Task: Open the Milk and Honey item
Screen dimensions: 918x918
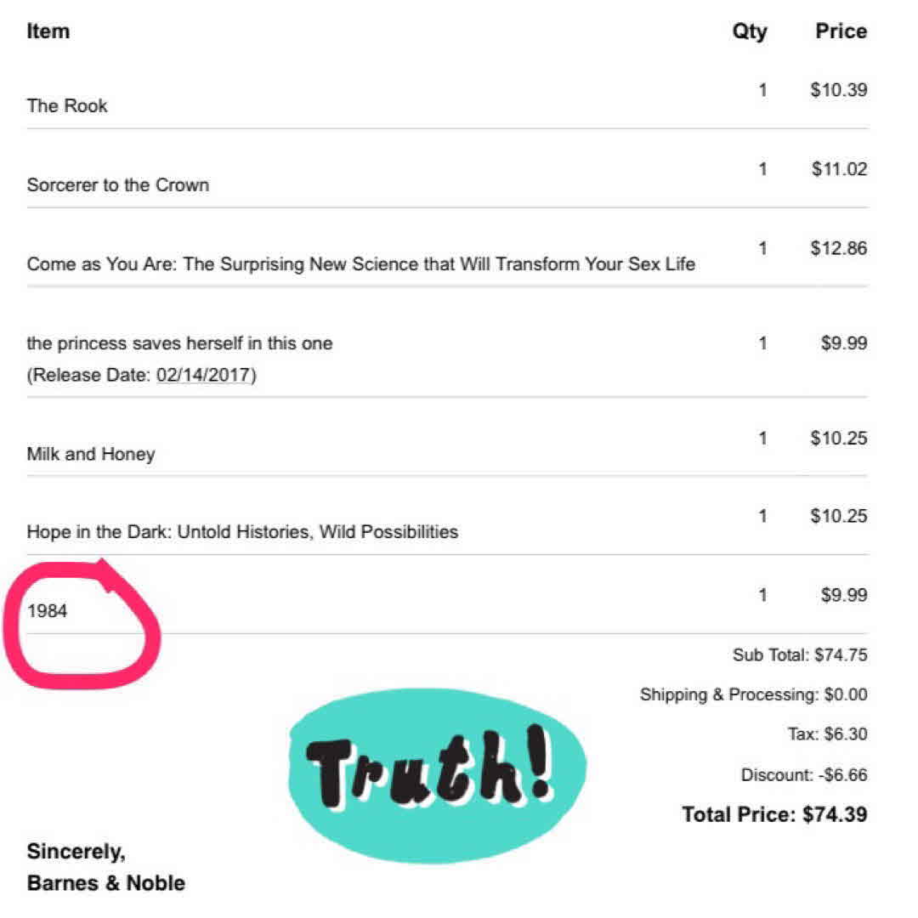Action: tap(91, 453)
